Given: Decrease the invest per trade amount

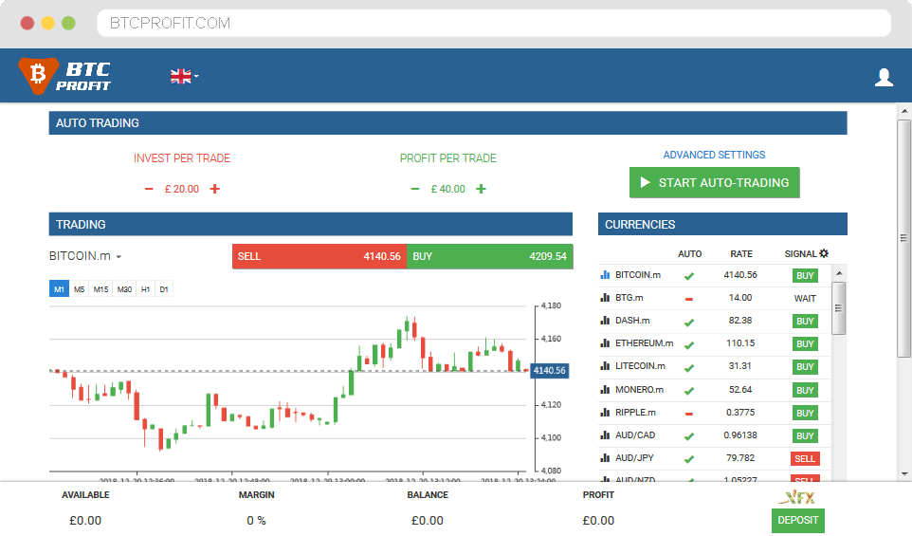Looking at the screenshot, I should tap(149, 189).
